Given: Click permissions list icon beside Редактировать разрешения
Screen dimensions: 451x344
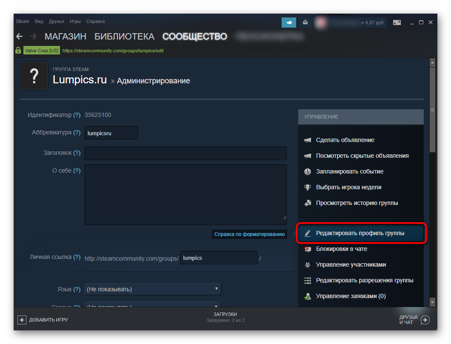Looking at the screenshot, I should coord(308,281).
